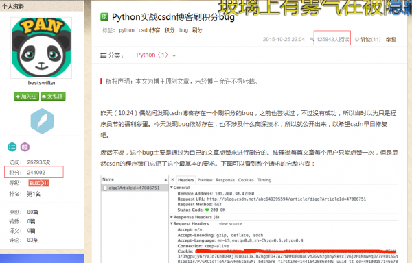Click the list icon beside 分类
The image size is (412, 263).
click(103, 55)
